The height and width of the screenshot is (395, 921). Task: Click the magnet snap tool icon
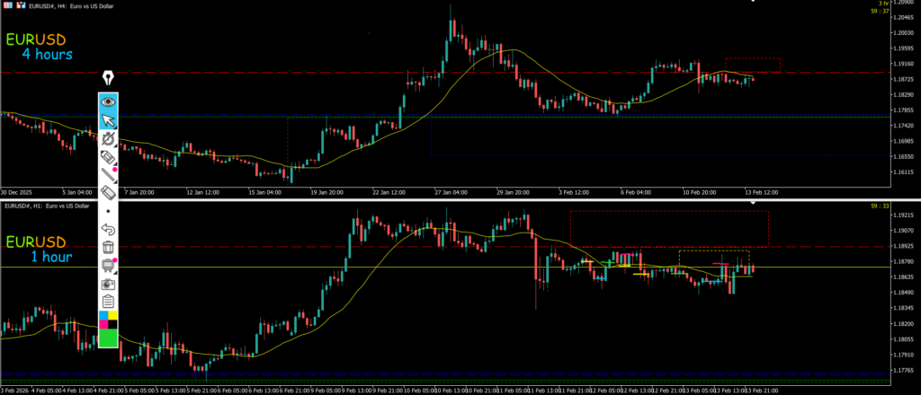pos(108,139)
